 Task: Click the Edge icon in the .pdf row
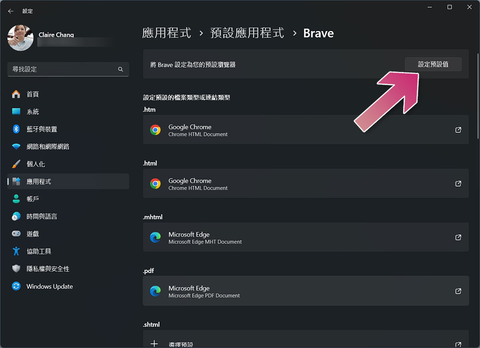point(155,291)
